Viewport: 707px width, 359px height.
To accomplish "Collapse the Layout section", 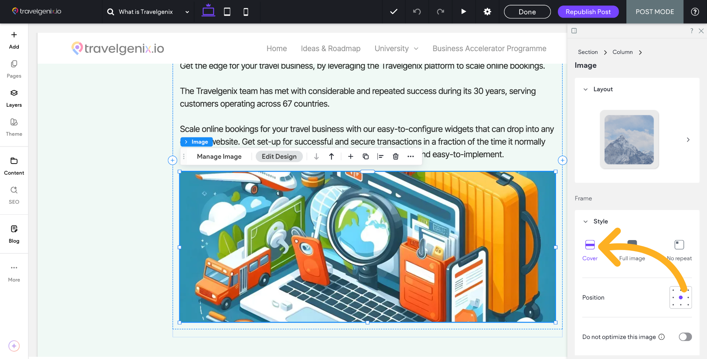I will click(585, 89).
